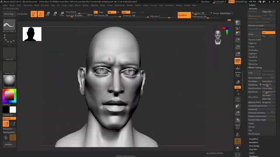This screenshot has height=157, width=280.
Task: Open the Document menu
Action: click(28, 5)
